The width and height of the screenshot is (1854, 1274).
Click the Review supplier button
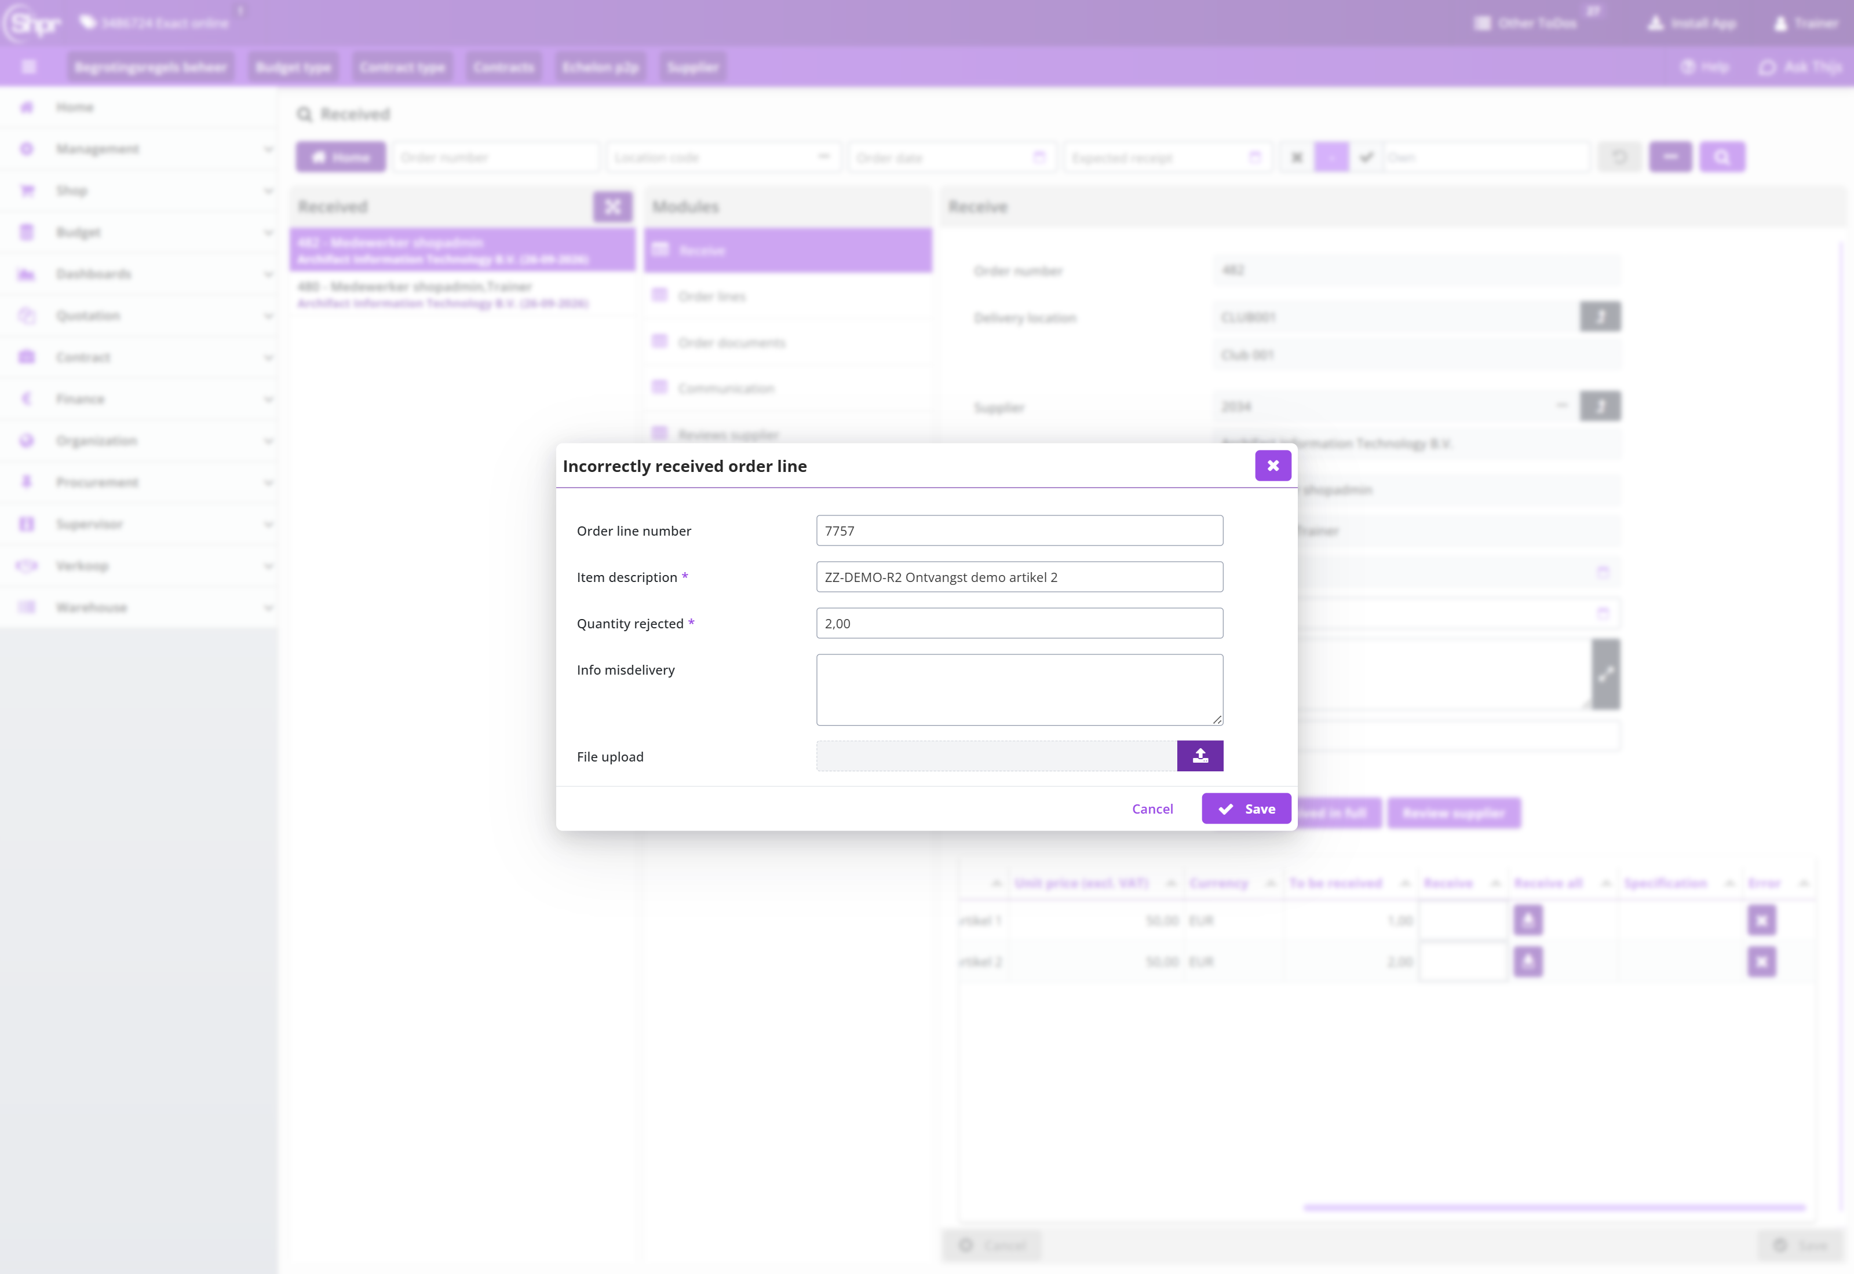click(1454, 812)
